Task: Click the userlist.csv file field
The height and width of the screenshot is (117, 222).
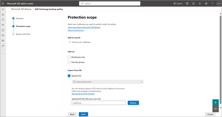Action: (x=99, y=103)
